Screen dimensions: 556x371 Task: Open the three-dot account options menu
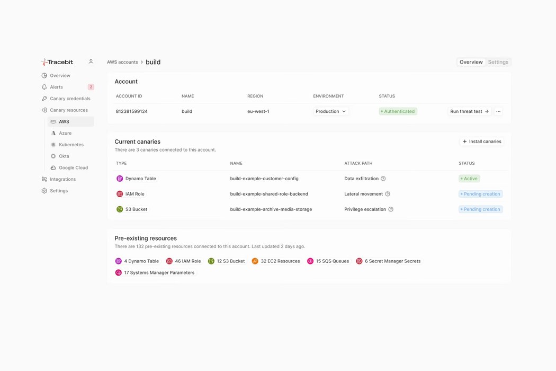pyautogui.click(x=498, y=111)
